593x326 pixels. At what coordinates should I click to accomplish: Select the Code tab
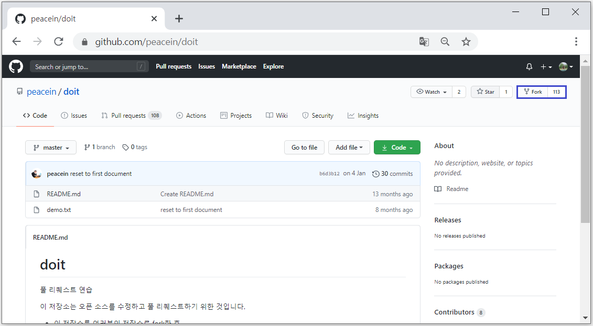coord(35,116)
